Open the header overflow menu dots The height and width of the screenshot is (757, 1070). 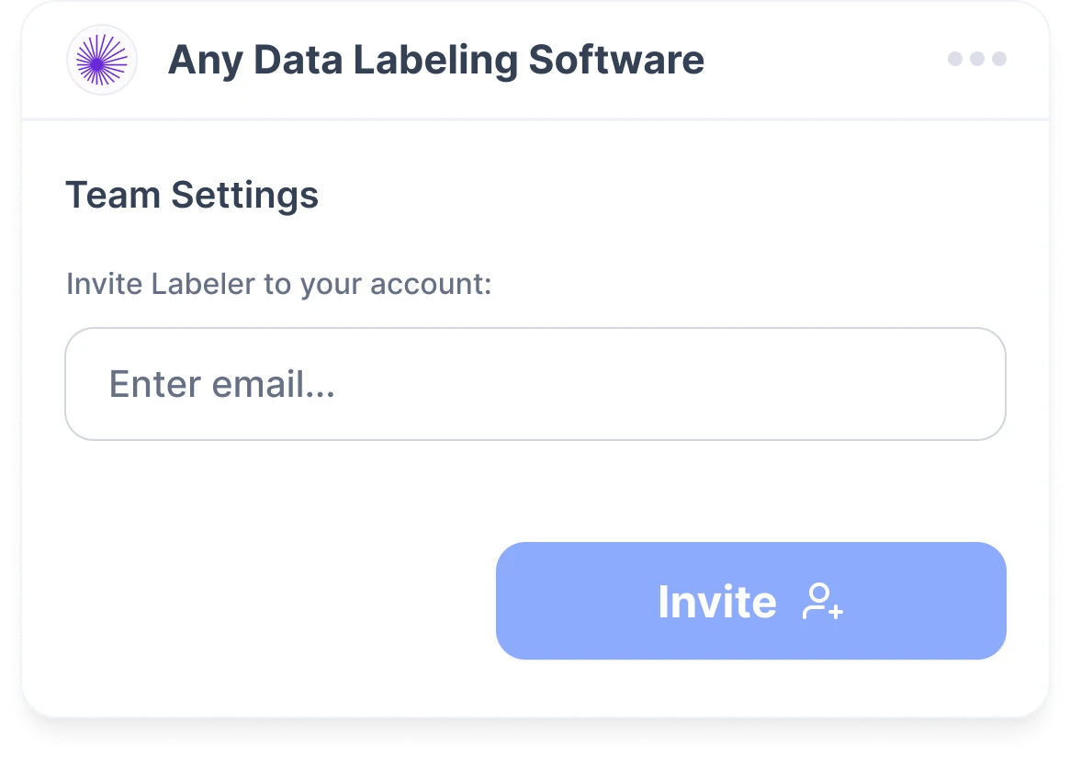(x=977, y=60)
